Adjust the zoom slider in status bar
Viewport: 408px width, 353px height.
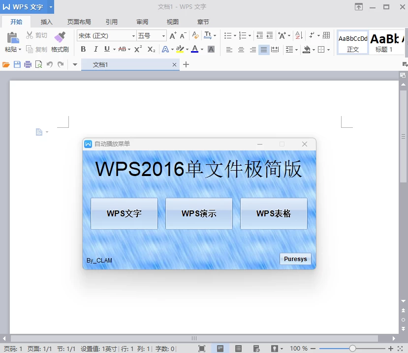coord(352,349)
